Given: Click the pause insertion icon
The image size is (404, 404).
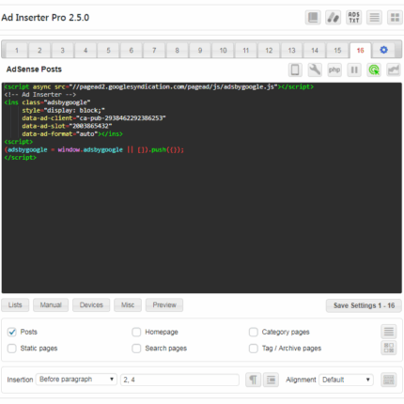Looking at the screenshot, I should pyautogui.click(x=354, y=70).
